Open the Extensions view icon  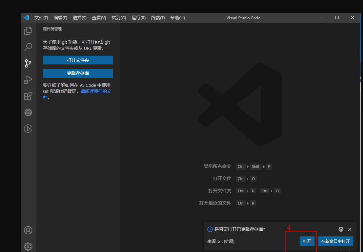[28, 96]
